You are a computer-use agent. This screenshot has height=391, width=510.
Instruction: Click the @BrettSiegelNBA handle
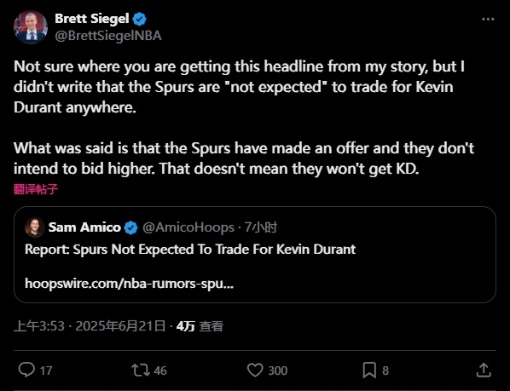click(108, 36)
